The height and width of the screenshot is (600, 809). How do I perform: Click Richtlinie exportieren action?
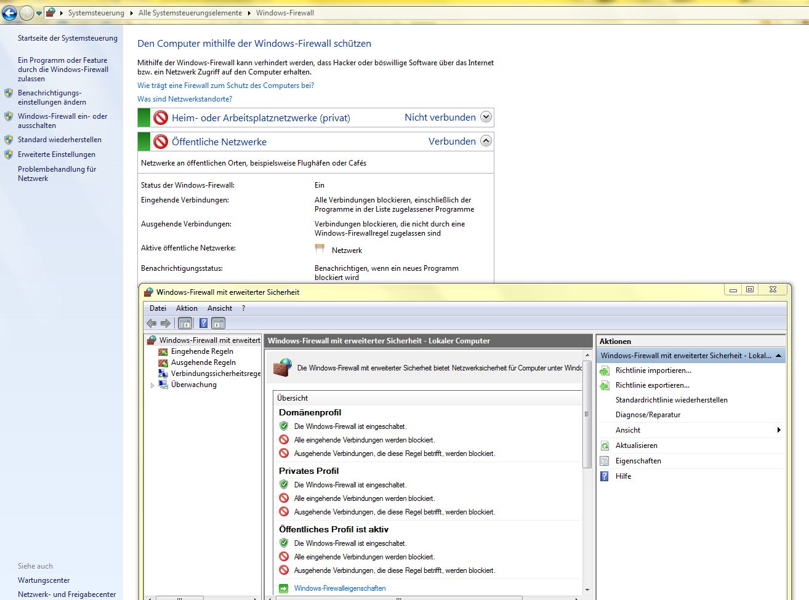653,385
